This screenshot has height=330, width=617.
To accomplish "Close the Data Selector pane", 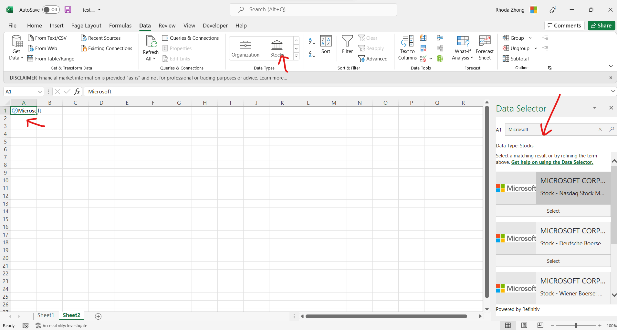I will point(611,108).
